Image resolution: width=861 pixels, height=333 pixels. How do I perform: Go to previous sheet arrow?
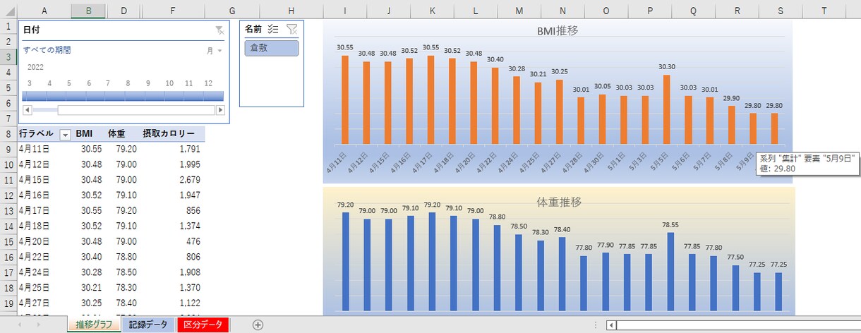19,325
